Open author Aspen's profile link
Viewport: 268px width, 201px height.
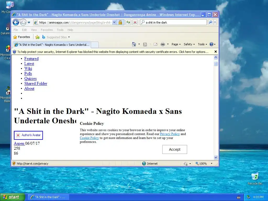(x=19, y=143)
